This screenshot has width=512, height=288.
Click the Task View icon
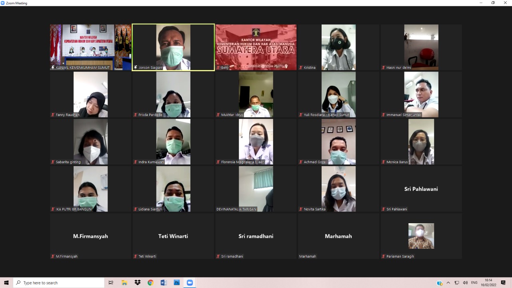tap(111, 283)
